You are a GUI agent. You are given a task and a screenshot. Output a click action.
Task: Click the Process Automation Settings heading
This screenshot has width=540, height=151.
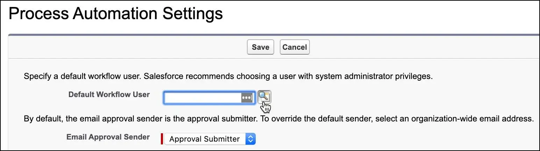pos(115,14)
